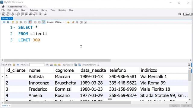
Task: Open the Tools menu
Action: pos(53,10)
